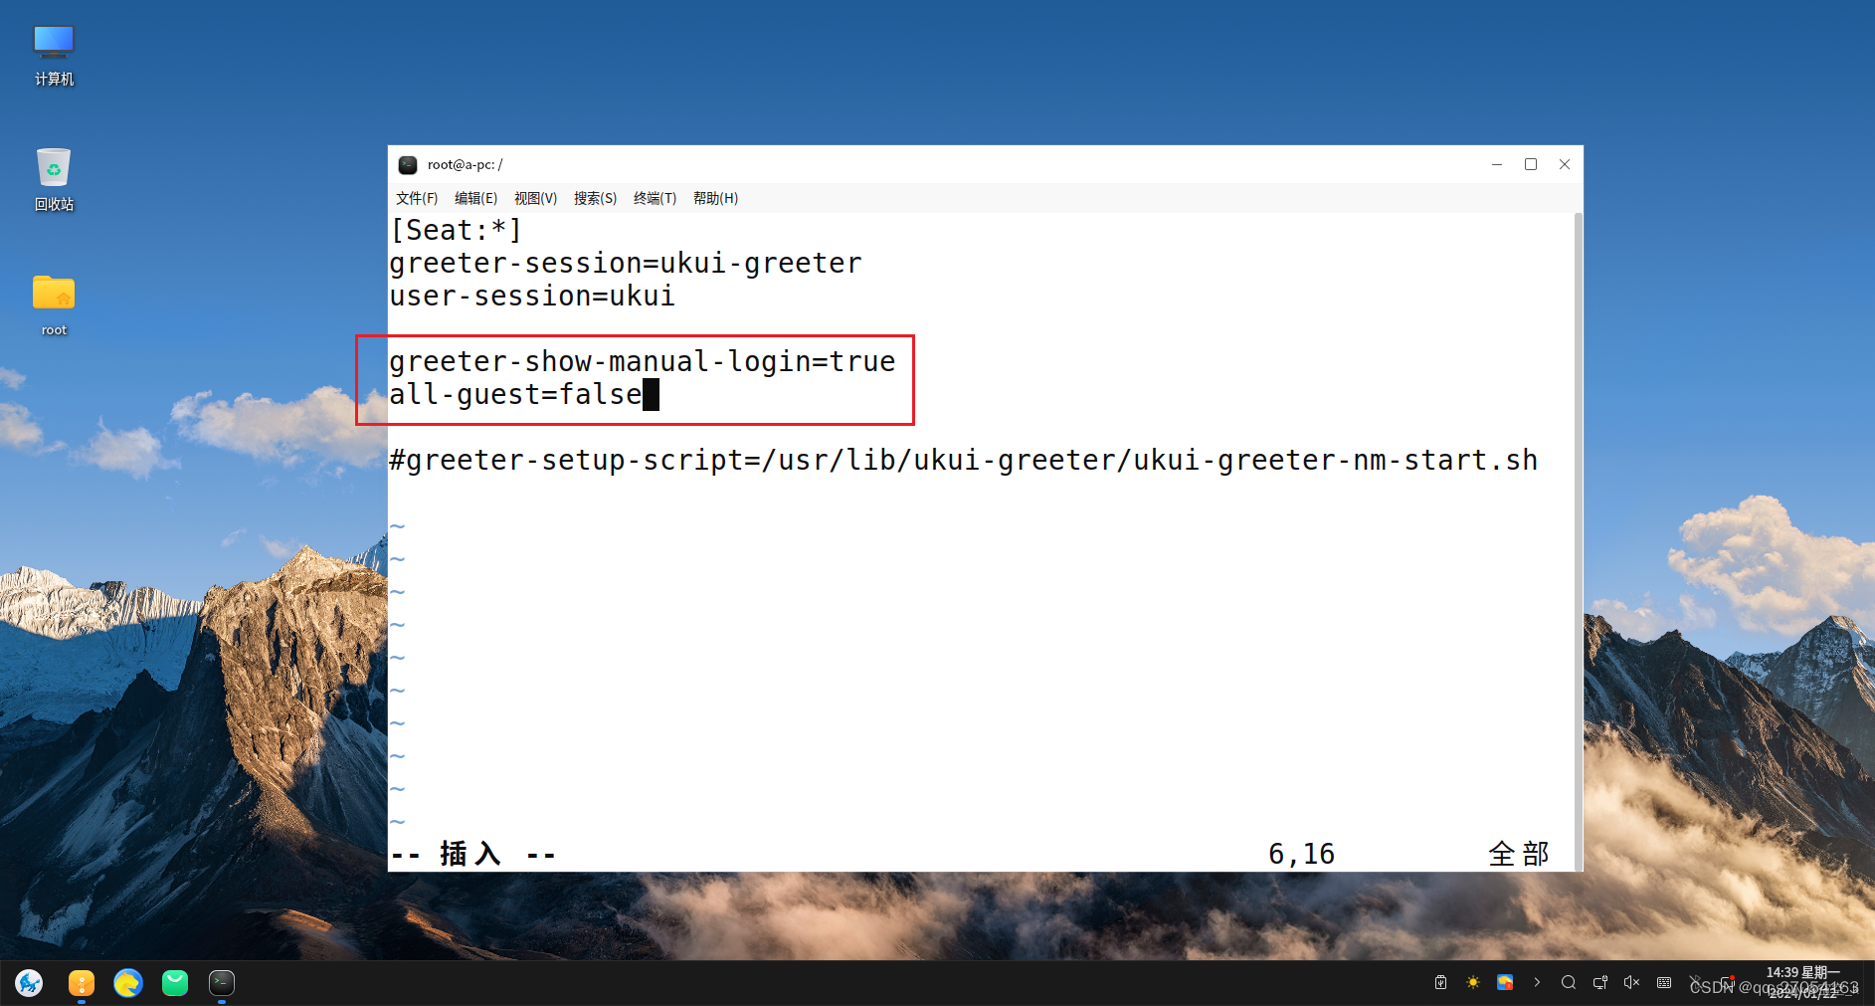Open wired network tray icon

(x=1600, y=983)
